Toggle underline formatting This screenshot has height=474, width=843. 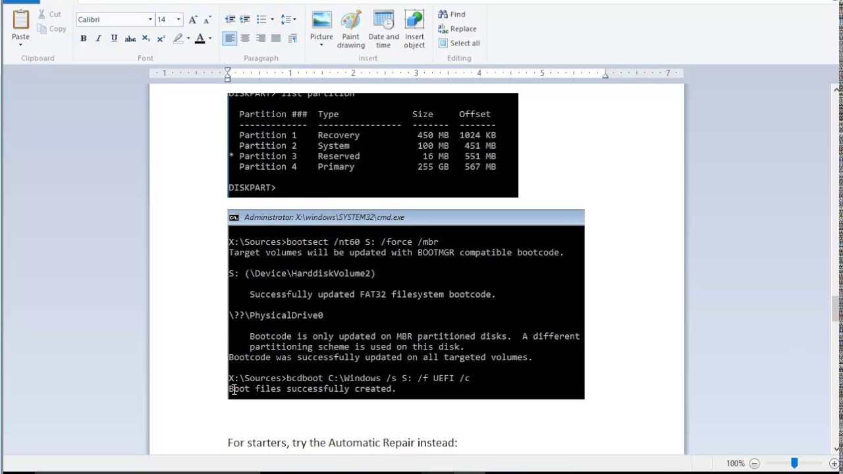[x=114, y=39]
